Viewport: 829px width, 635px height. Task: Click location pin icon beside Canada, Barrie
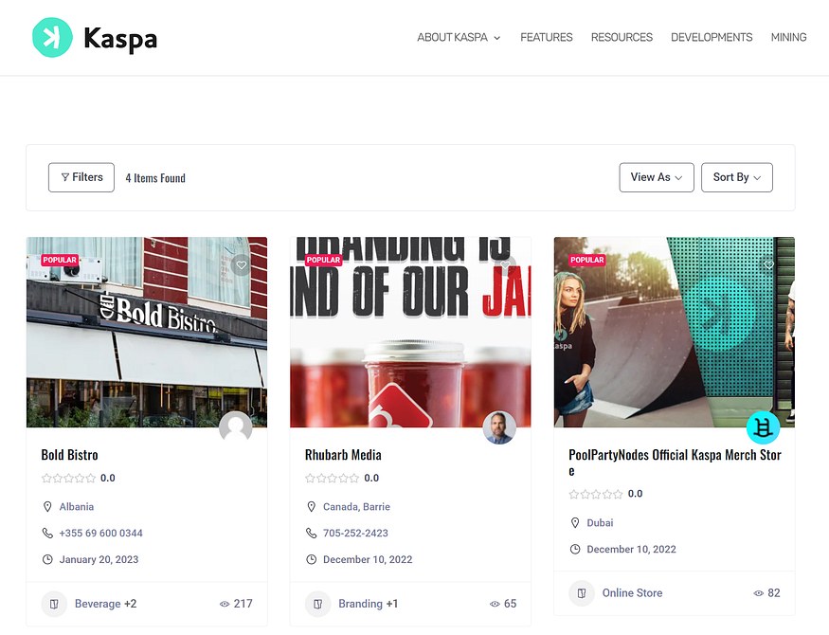(x=312, y=506)
